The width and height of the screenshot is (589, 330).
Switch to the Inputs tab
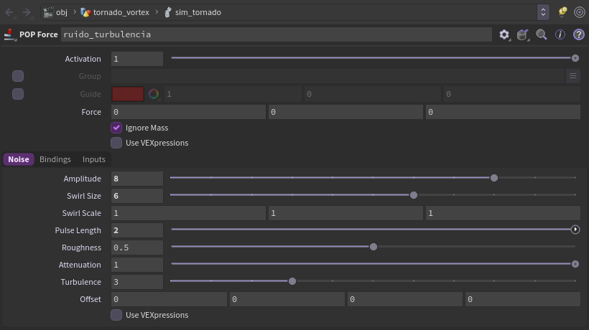(x=94, y=159)
